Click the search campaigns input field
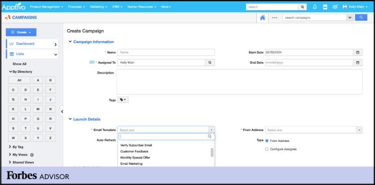The image size is (375, 185). [x=315, y=17]
